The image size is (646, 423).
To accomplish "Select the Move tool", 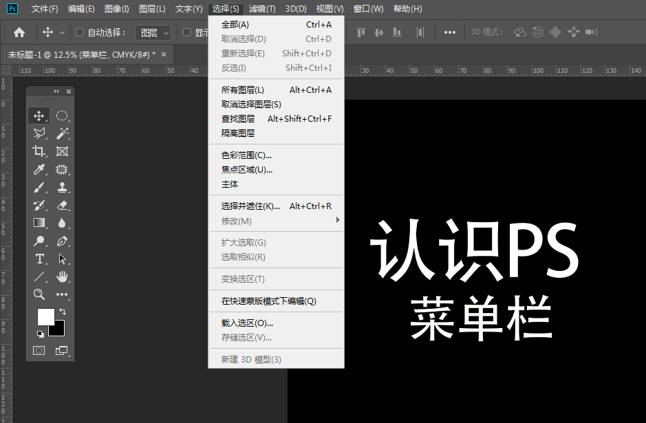I will click(39, 116).
